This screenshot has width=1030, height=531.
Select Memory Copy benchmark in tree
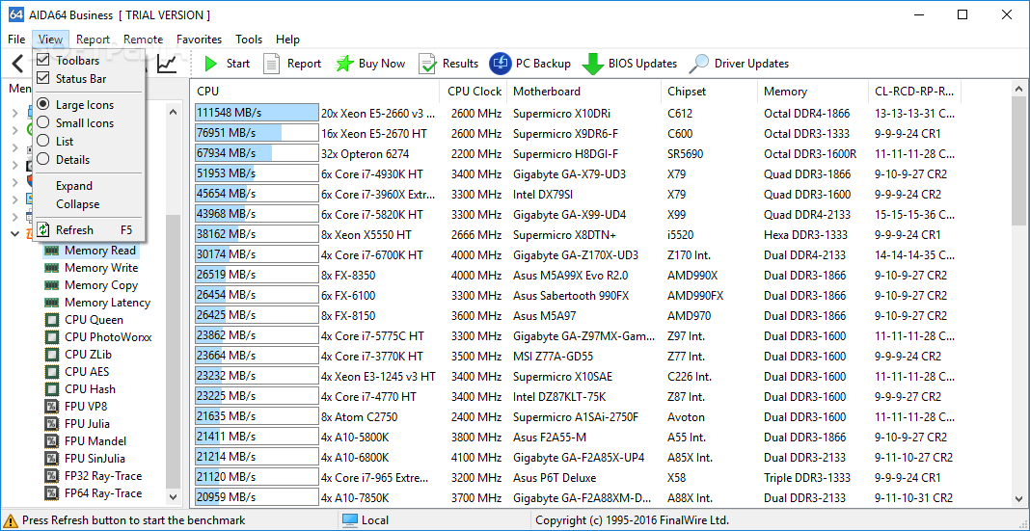pos(101,285)
